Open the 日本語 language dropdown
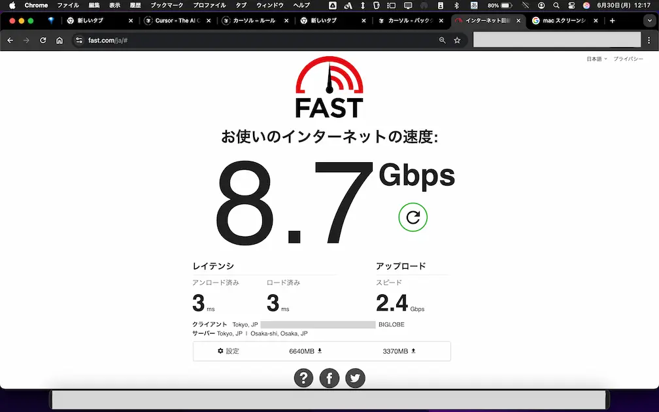659x412 pixels. tap(597, 59)
